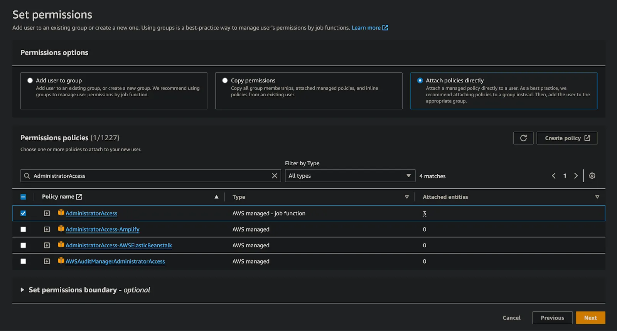Image resolution: width=617 pixels, height=331 pixels.
Task: Open the AdministratorAccess-Amplify policy link
Action: 103,229
